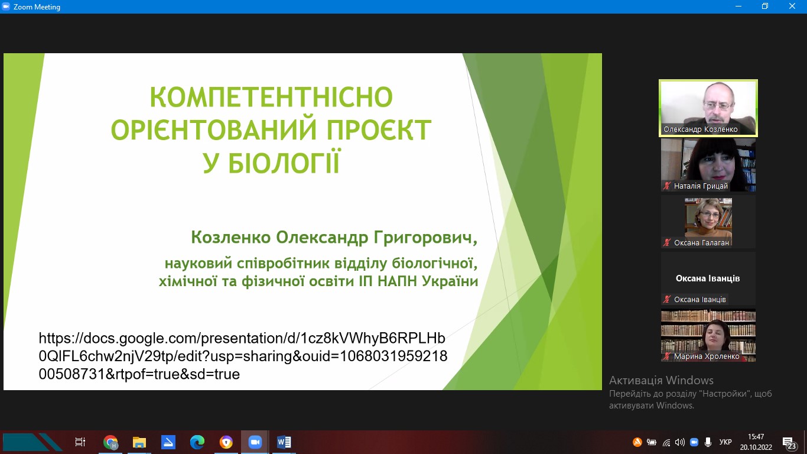Select Олександр Козленко's video tile
807x454 pixels.
[708, 108]
